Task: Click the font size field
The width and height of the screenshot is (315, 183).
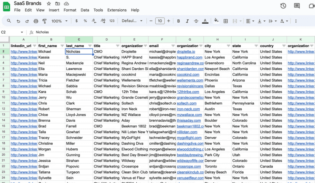Action: [160, 21]
